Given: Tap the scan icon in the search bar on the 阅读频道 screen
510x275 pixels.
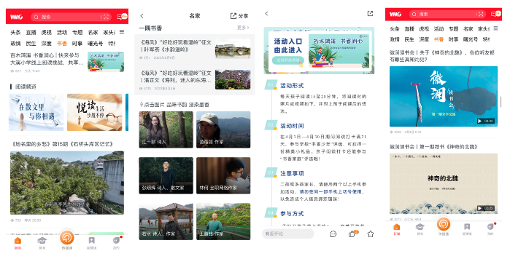Looking at the screenshot, I should (106, 17).
